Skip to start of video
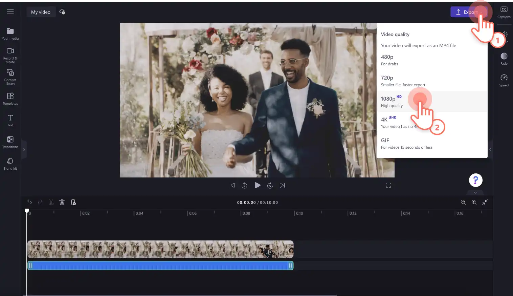Image resolution: width=513 pixels, height=296 pixels. tap(232, 185)
